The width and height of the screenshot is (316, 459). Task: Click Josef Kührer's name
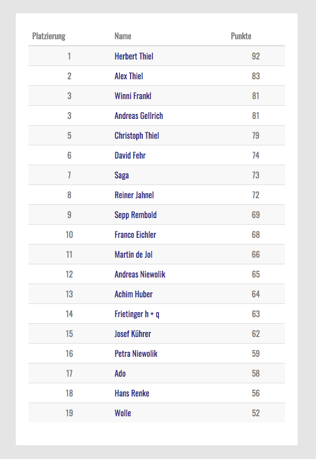pos(133,334)
